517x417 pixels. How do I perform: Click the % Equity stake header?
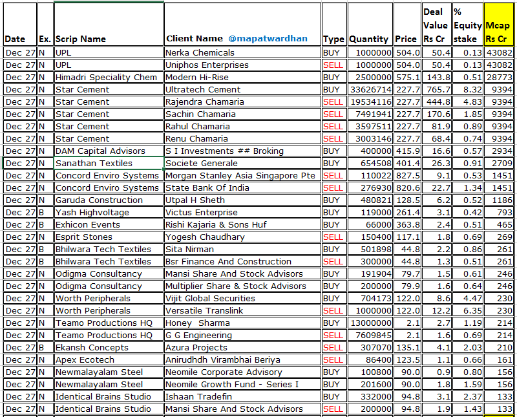click(468, 25)
